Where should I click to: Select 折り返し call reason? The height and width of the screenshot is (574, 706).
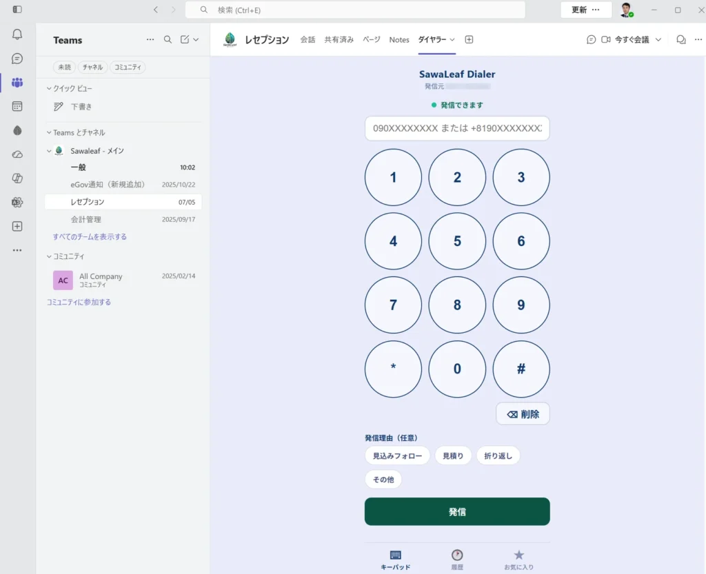pos(498,455)
